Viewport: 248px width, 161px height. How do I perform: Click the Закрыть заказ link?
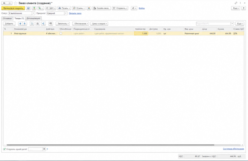click(75, 13)
